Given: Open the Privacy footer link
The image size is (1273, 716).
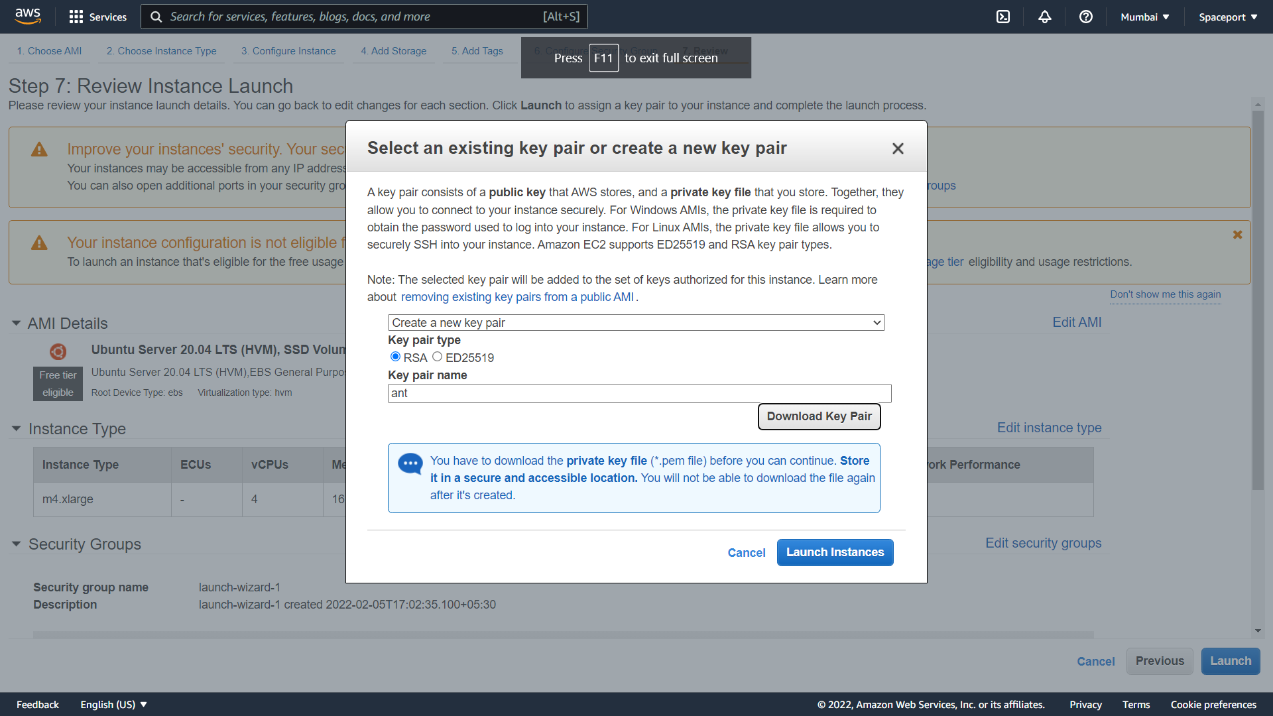Looking at the screenshot, I should [1085, 704].
